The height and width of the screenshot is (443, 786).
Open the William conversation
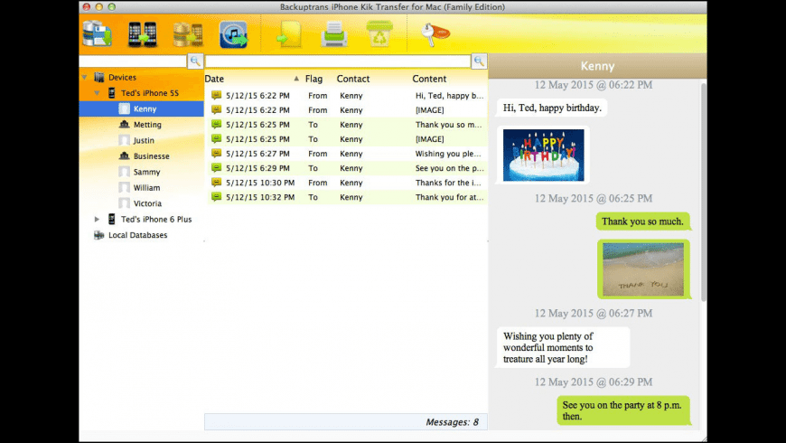coord(147,188)
